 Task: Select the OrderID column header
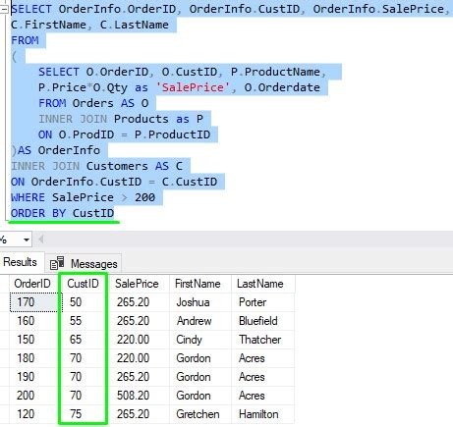32,284
